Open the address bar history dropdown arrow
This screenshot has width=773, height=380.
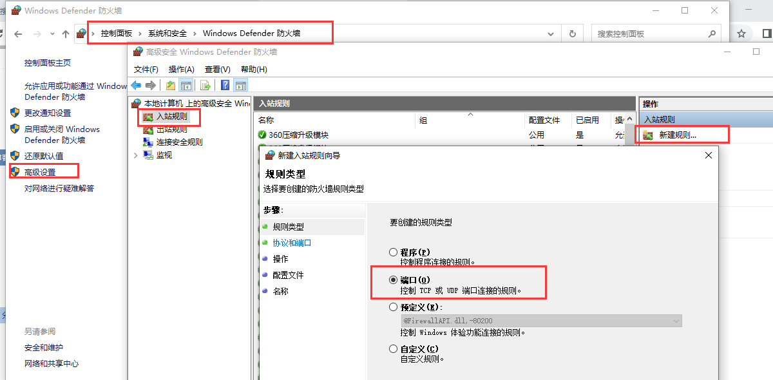click(551, 33)
